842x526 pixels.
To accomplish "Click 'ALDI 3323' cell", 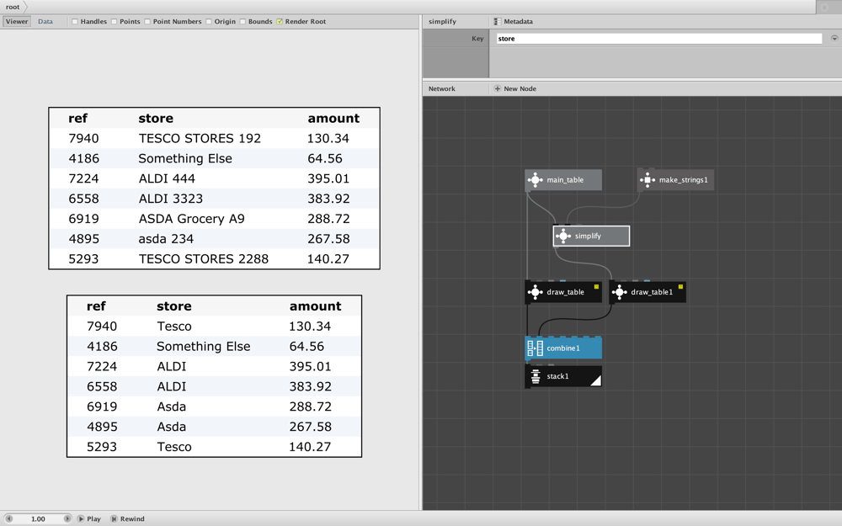I will (171, 199).
